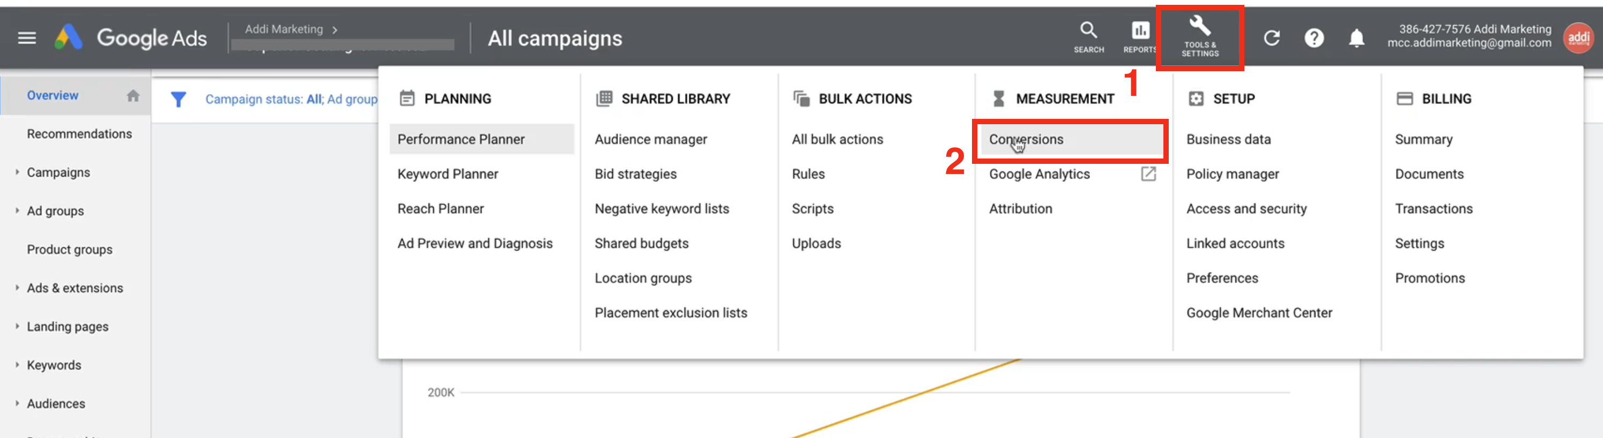The width and height of the screenshot is (1603, 438).
Task: Click the Campaign status filter text
Action: coord(291,100)
